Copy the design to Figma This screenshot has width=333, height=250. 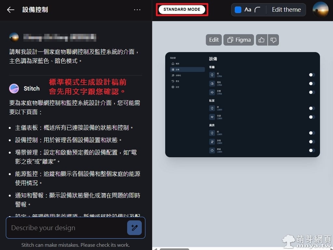(239, 40)
